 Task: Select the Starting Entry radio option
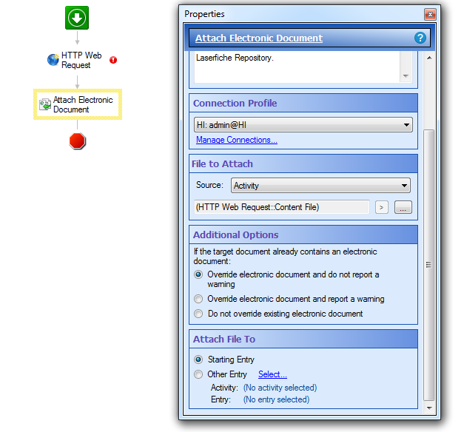click(198, 360)
